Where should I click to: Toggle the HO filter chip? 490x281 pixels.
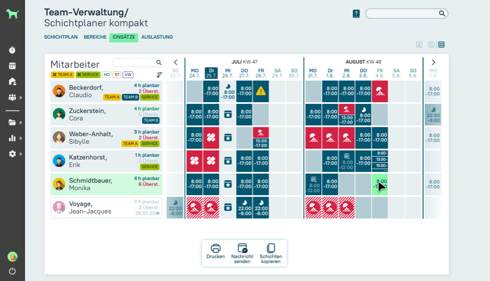(x=106, y=75)
